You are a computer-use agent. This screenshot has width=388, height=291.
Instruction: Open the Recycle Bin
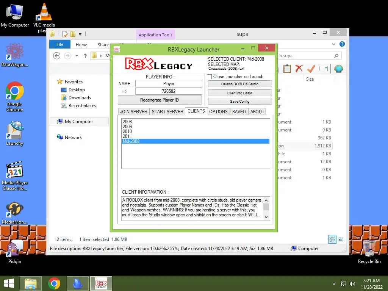pyautogui.click(x=369, y=251)
